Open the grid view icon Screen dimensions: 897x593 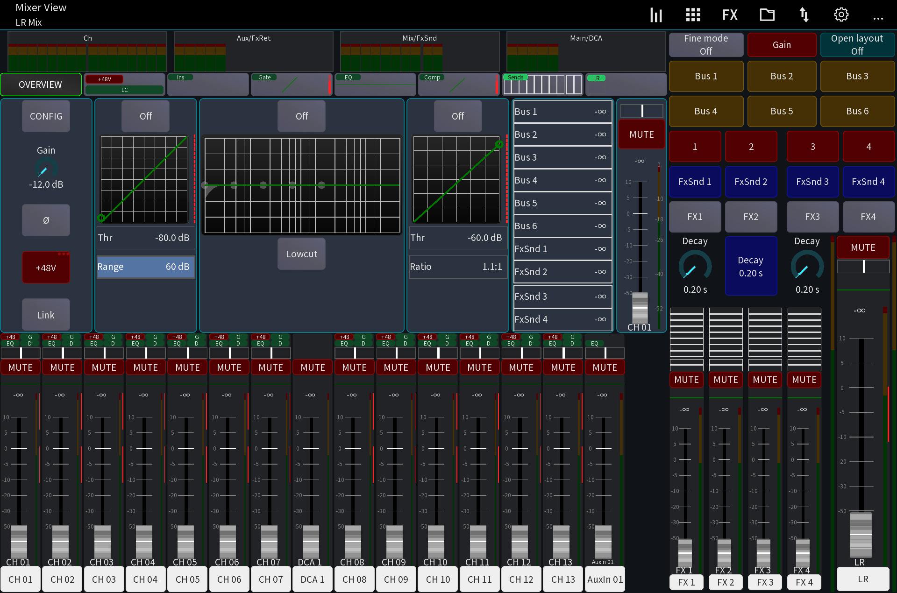pos(693,15)
